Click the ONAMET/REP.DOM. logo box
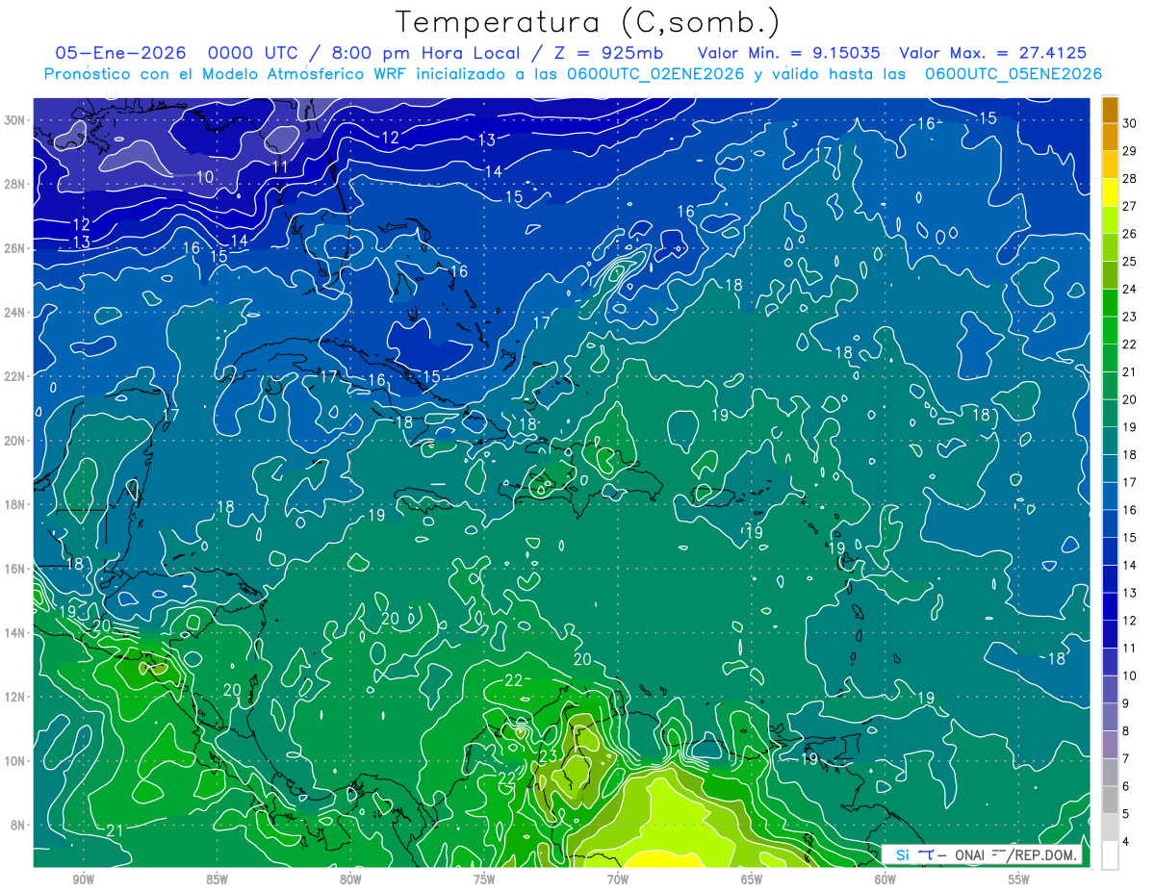The image size is (1155, 892). pyautogui.click(x=982, y=854)
